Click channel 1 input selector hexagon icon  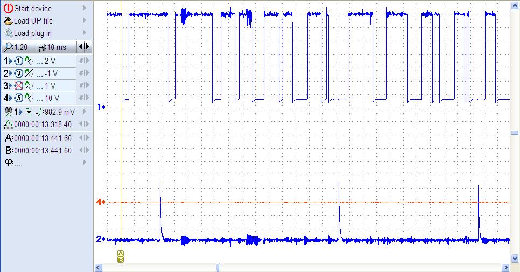click(19, 61)
